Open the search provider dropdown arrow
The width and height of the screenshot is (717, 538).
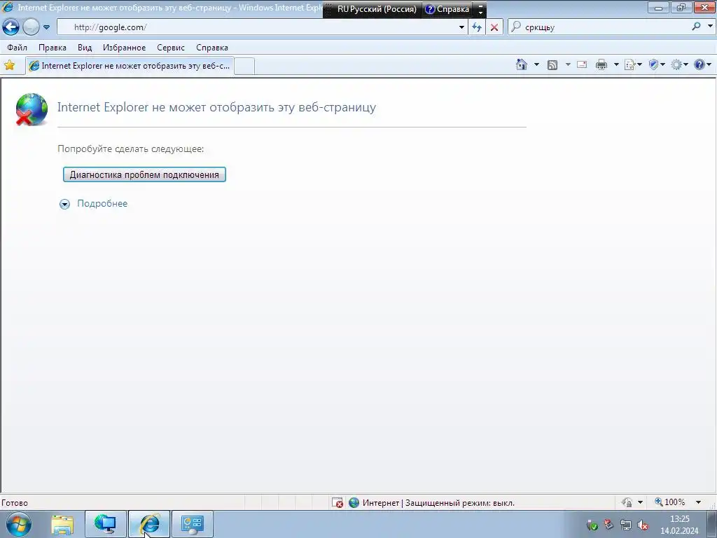tap(710, 26)
